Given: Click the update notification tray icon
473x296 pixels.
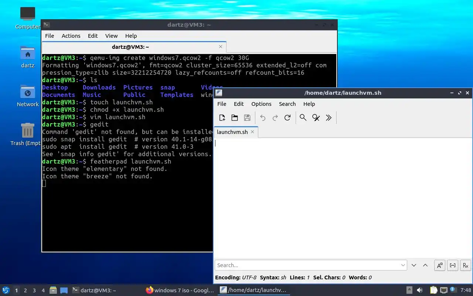Looking at the screenshot, I should (453, 290).
